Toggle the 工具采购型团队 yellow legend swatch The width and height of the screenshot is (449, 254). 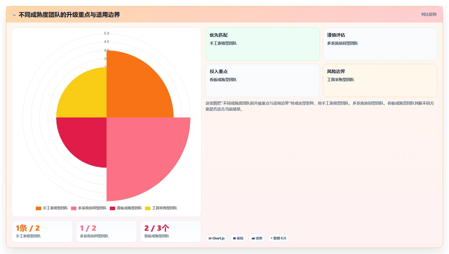pyautogui.click(x=148, y=208)
